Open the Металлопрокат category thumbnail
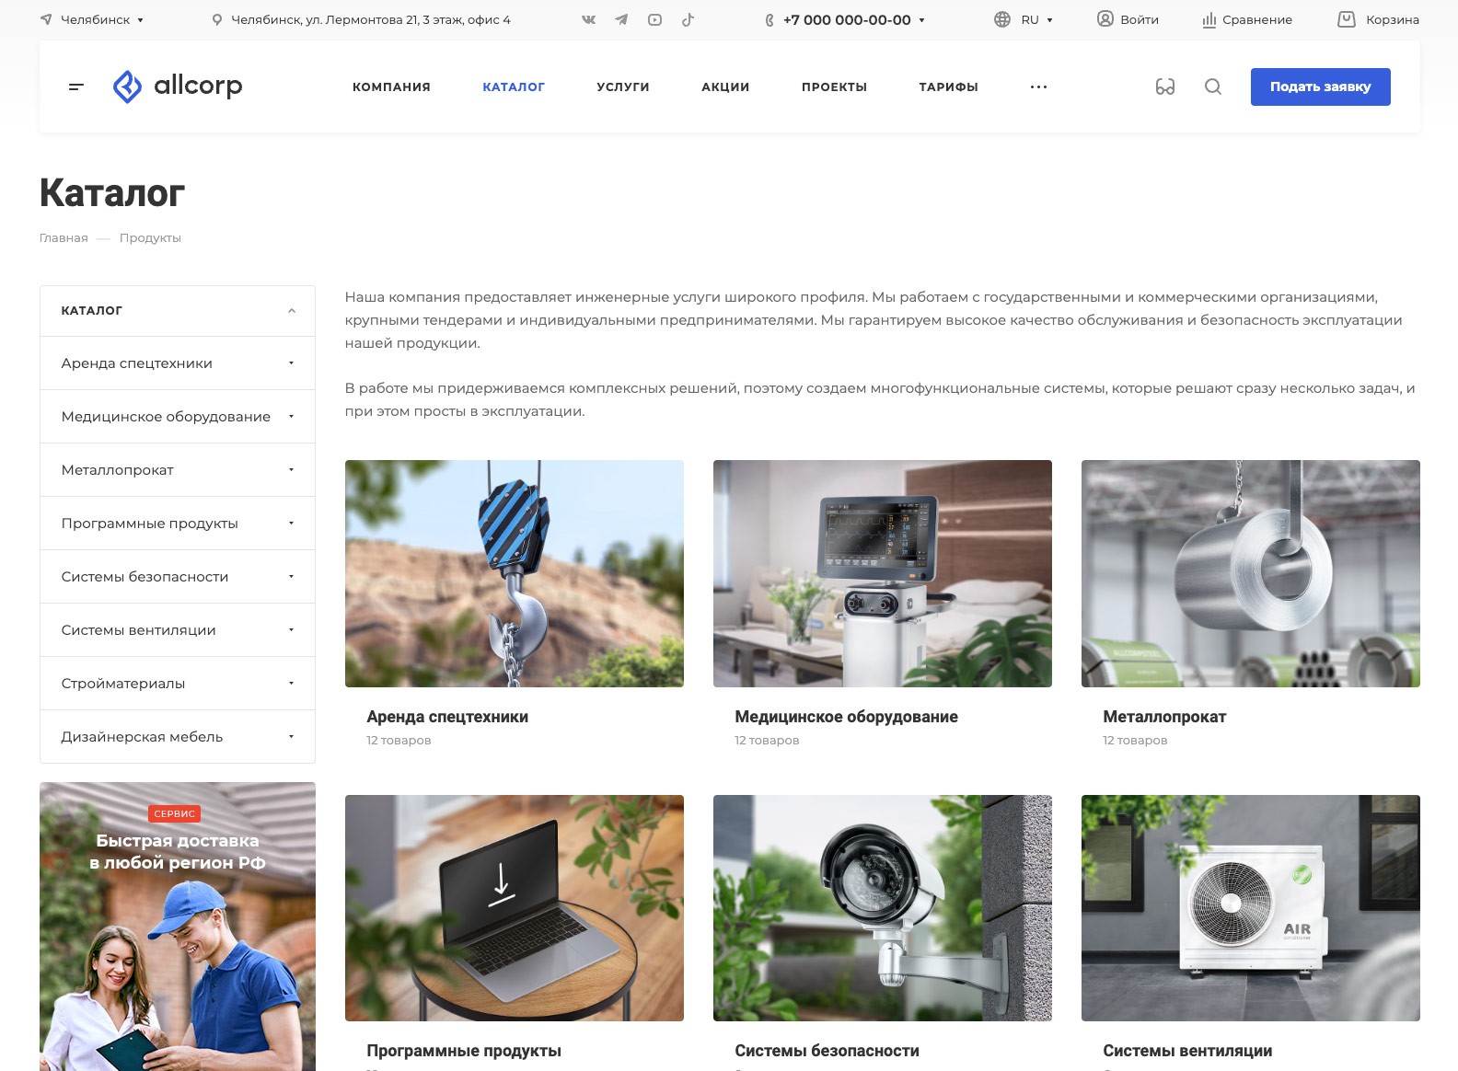Screen dimensions: 1458x1071 [x=1250, y=573]
